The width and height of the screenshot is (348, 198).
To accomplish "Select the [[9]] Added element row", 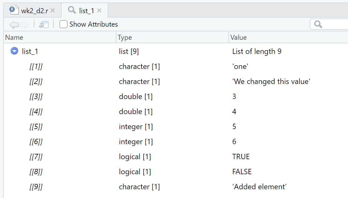I will point(36,187).
